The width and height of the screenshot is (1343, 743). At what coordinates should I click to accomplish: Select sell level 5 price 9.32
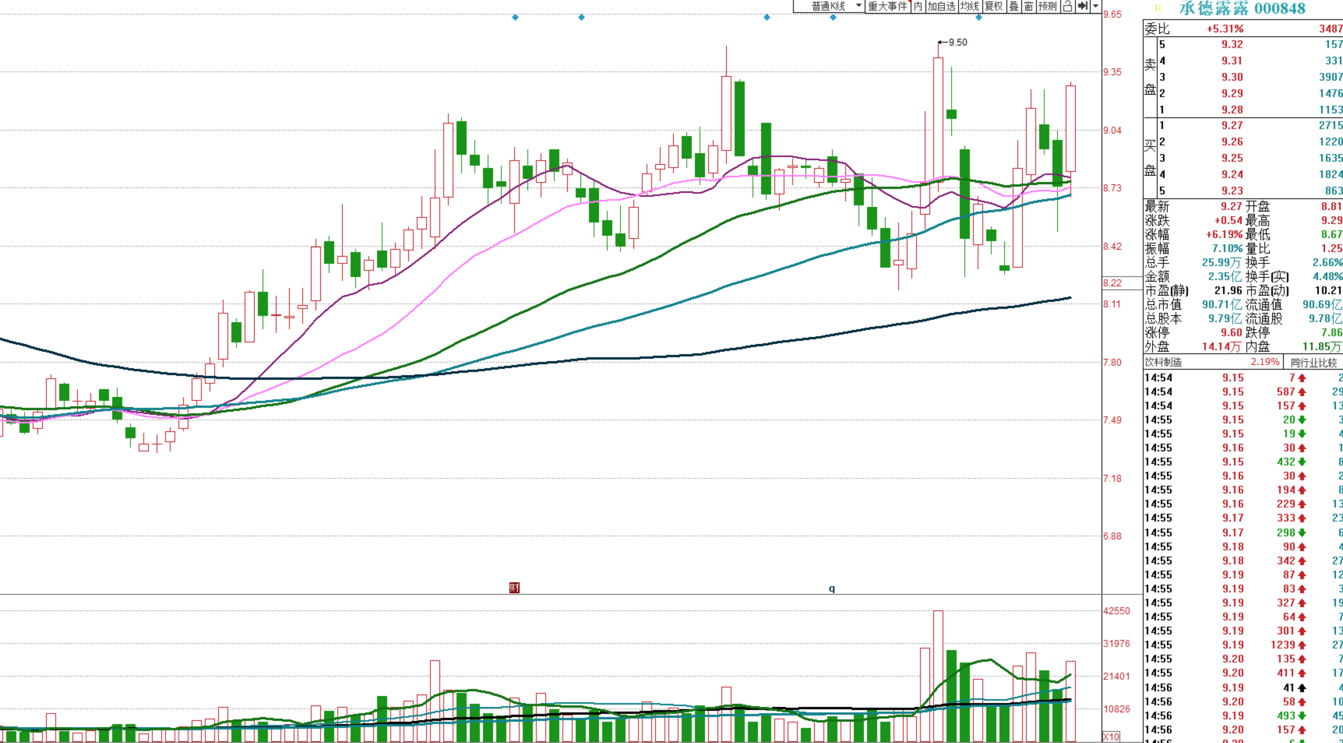pos(1232,44)
